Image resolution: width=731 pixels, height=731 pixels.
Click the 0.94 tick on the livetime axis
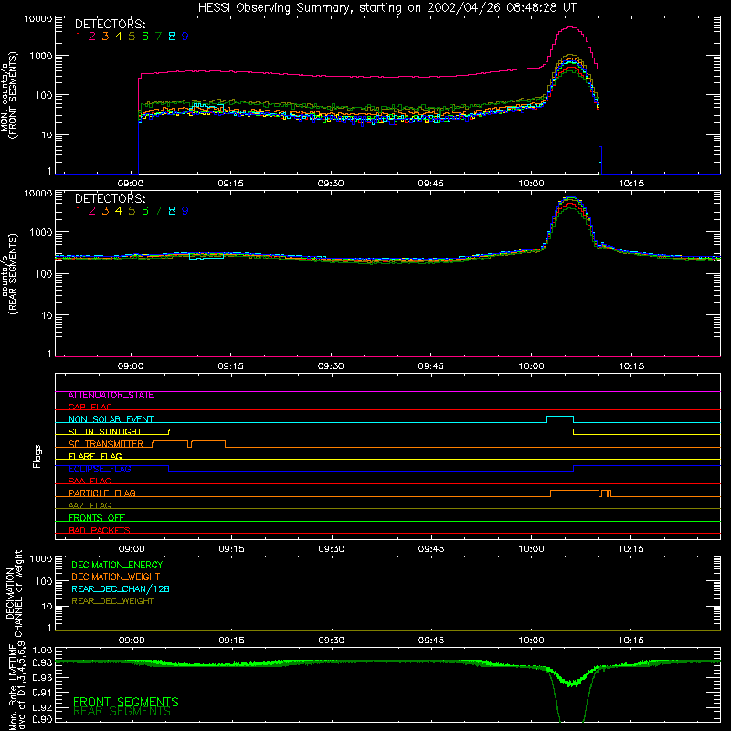coord(42,693)
